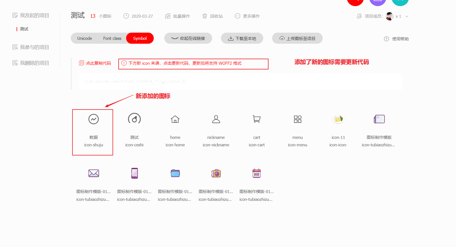Image resolution: width=456 pixels, height=247 pixels.
Task: Select the orange camera icon
Action: pos(216,173)
